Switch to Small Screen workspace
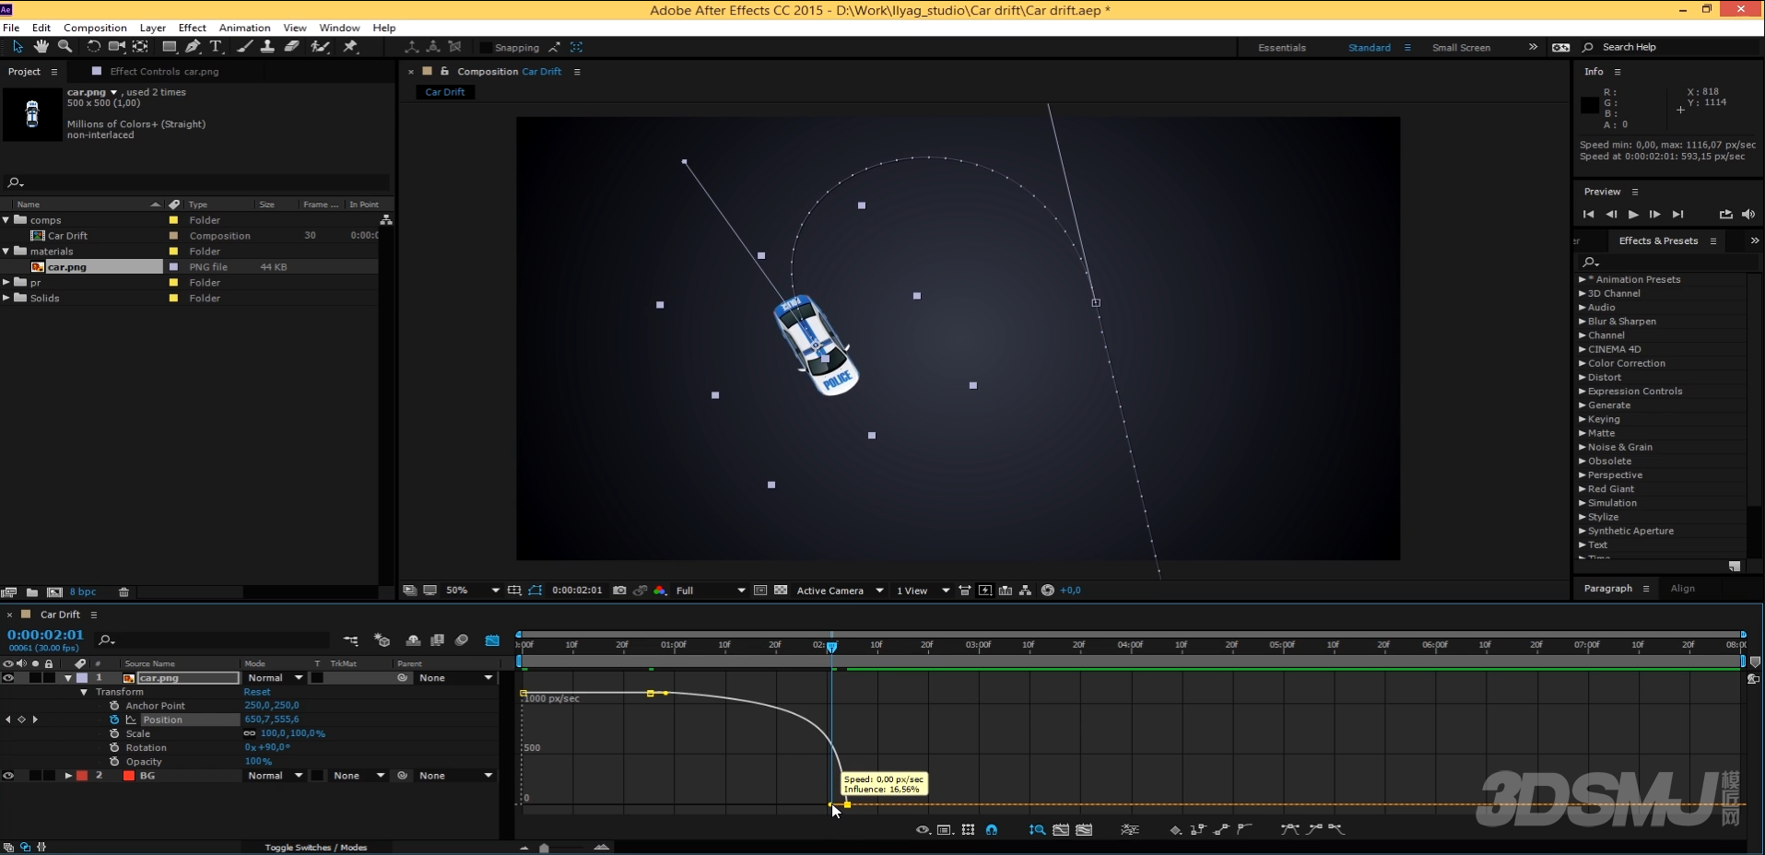 point(1461,48)
